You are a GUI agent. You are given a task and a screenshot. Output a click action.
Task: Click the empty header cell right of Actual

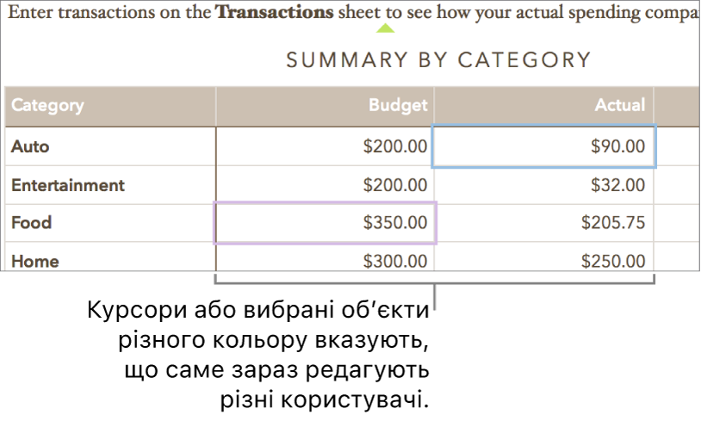677,105
